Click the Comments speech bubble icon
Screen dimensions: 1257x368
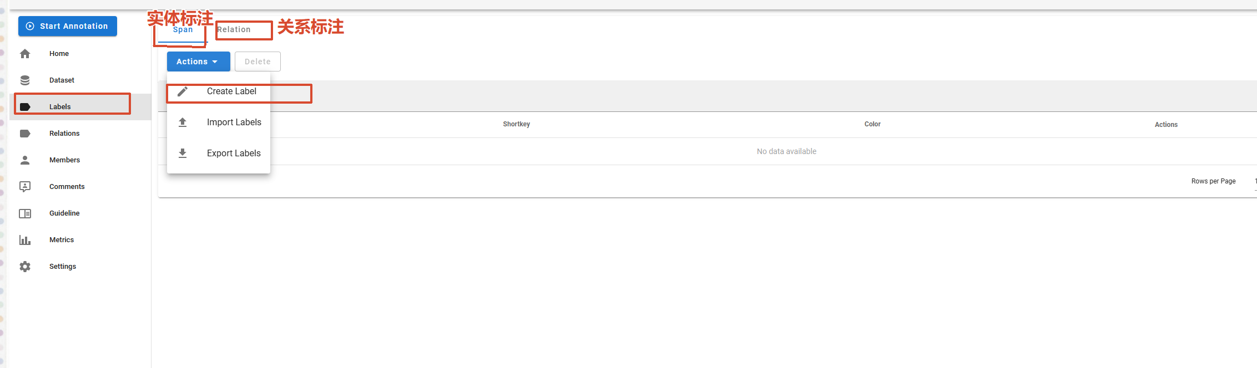[25, 187]
